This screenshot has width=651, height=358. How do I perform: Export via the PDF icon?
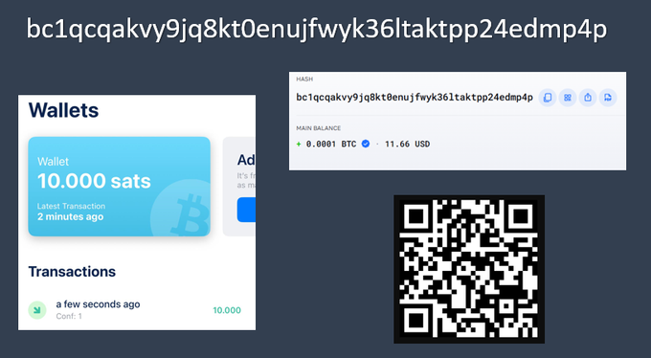pyautogui.click(x=608, y=98)
